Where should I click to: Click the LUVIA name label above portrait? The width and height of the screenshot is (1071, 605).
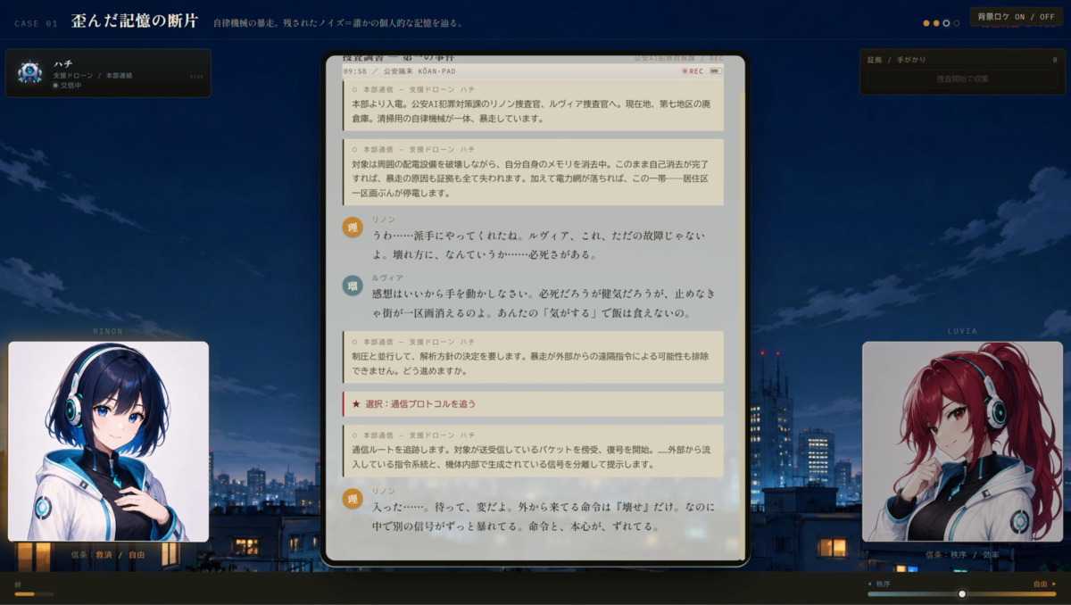(962, 331)
